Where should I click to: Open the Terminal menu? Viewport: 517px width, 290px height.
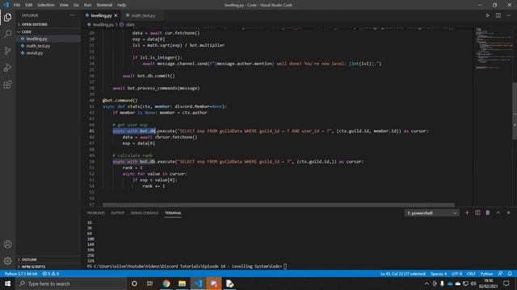[104, 5]
